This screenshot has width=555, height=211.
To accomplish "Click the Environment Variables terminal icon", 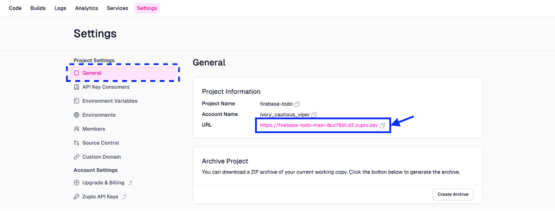I will click(x=77, y=101).
